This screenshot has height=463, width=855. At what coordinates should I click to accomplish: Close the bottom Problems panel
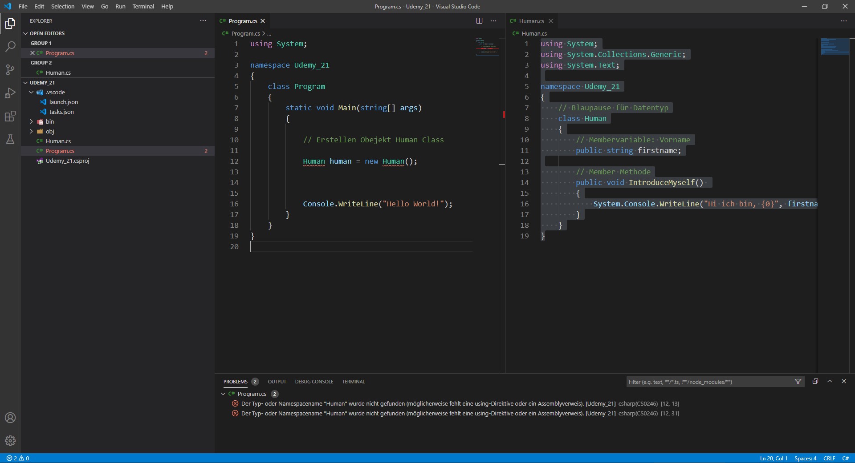point(844,381)
